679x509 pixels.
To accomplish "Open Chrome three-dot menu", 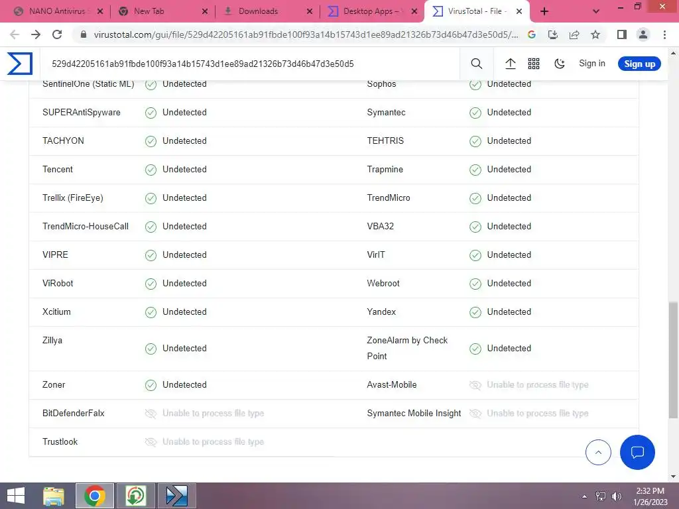I will [664, 34].
